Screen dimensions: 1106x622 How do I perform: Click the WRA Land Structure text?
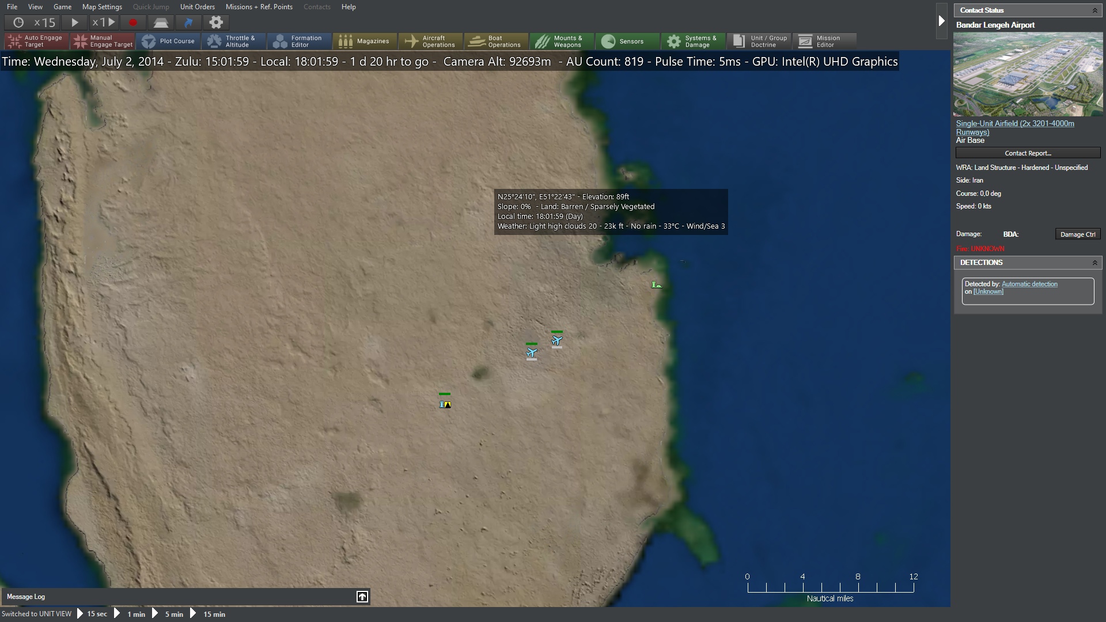1022,168
